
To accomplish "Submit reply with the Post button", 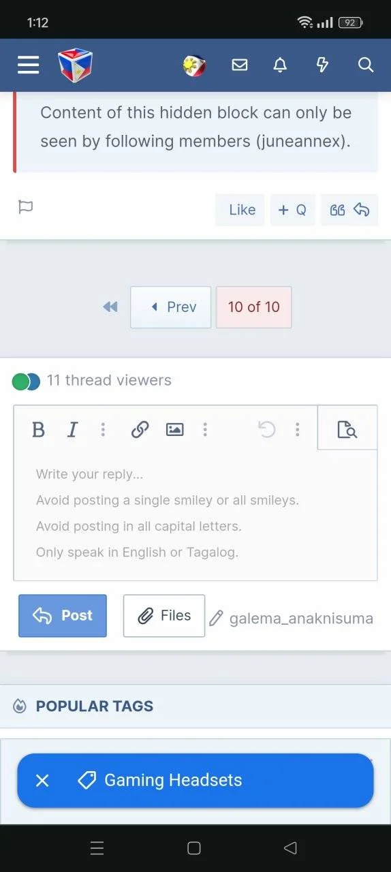I will [63, 616].
